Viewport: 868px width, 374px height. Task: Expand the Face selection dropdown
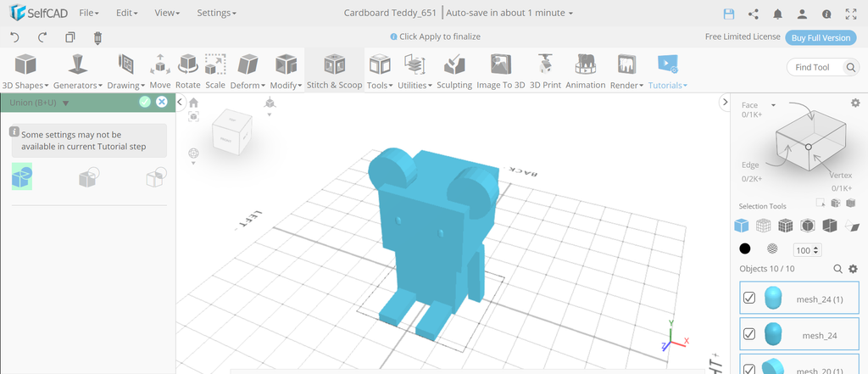tap(773, 105)
